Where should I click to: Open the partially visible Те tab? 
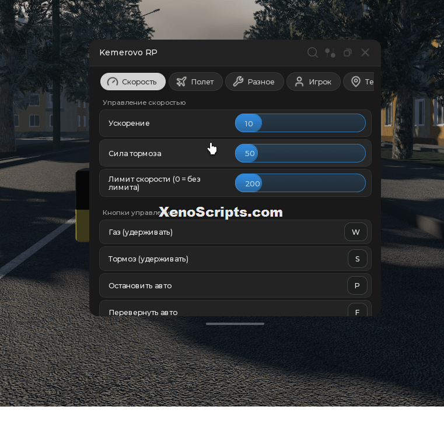click(359, 82)
